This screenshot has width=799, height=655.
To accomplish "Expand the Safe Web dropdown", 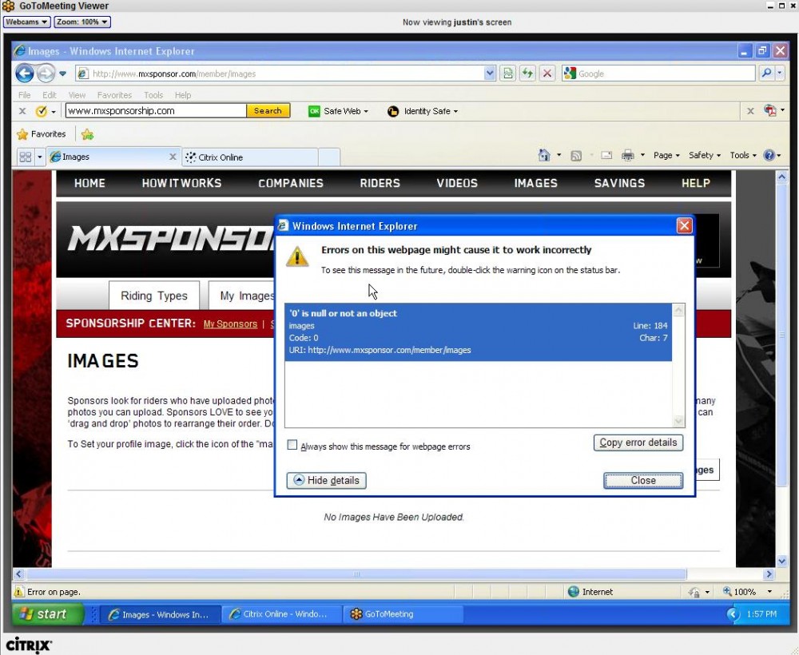I will (366, 112).
